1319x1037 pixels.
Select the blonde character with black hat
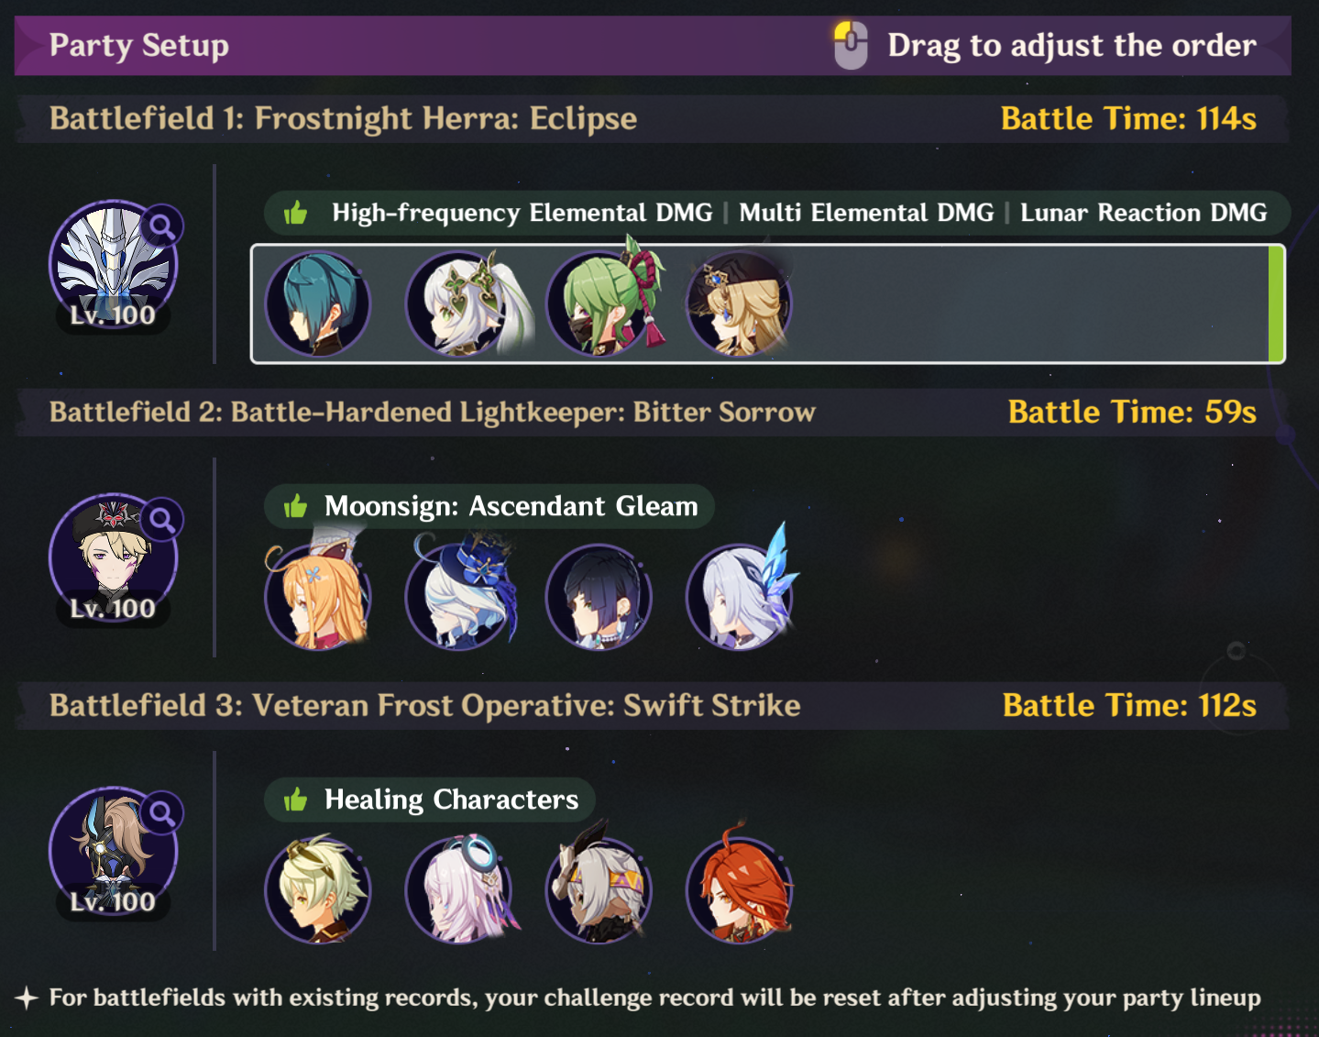point(740,303)
